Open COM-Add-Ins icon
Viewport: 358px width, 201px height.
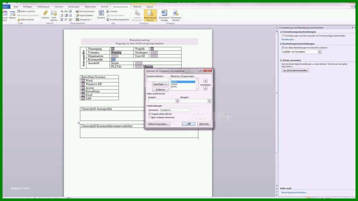(54, 15)
